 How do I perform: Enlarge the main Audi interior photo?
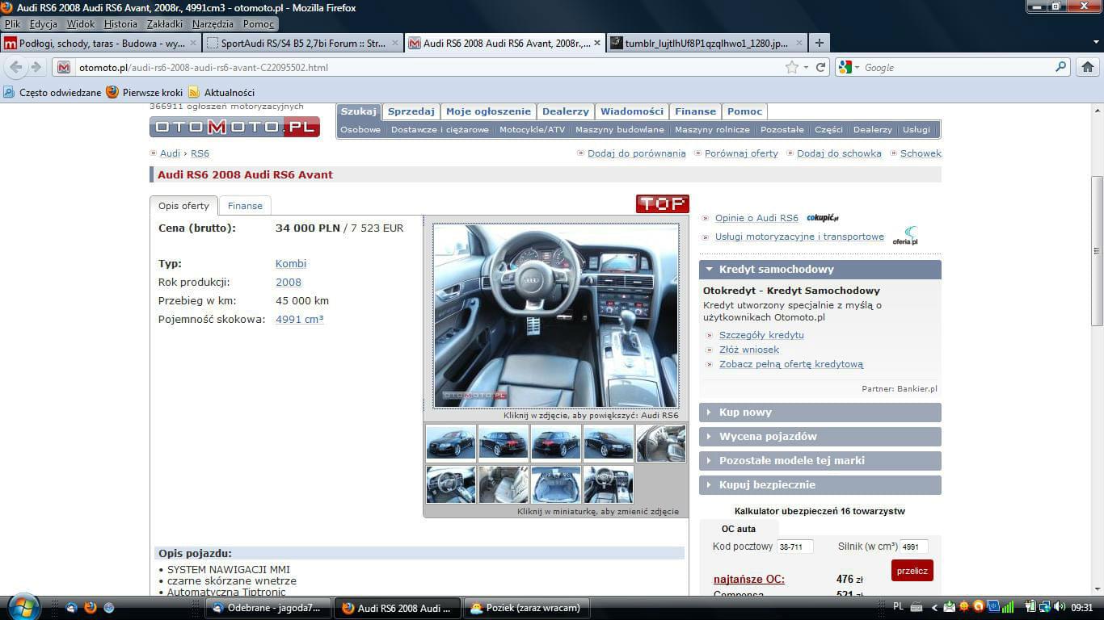tap(556, 316)
